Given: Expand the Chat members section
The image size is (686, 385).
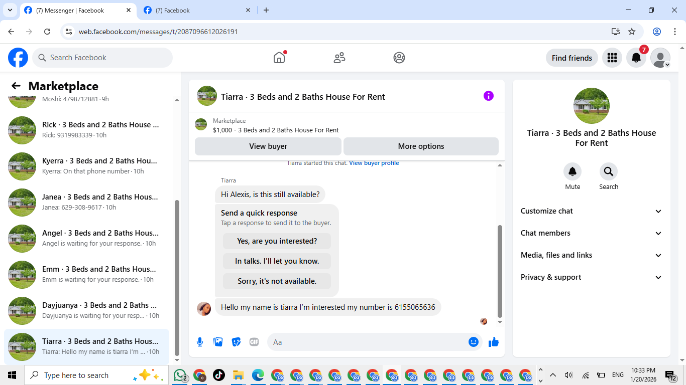Looking at the screenshot, I should (592, 233).
